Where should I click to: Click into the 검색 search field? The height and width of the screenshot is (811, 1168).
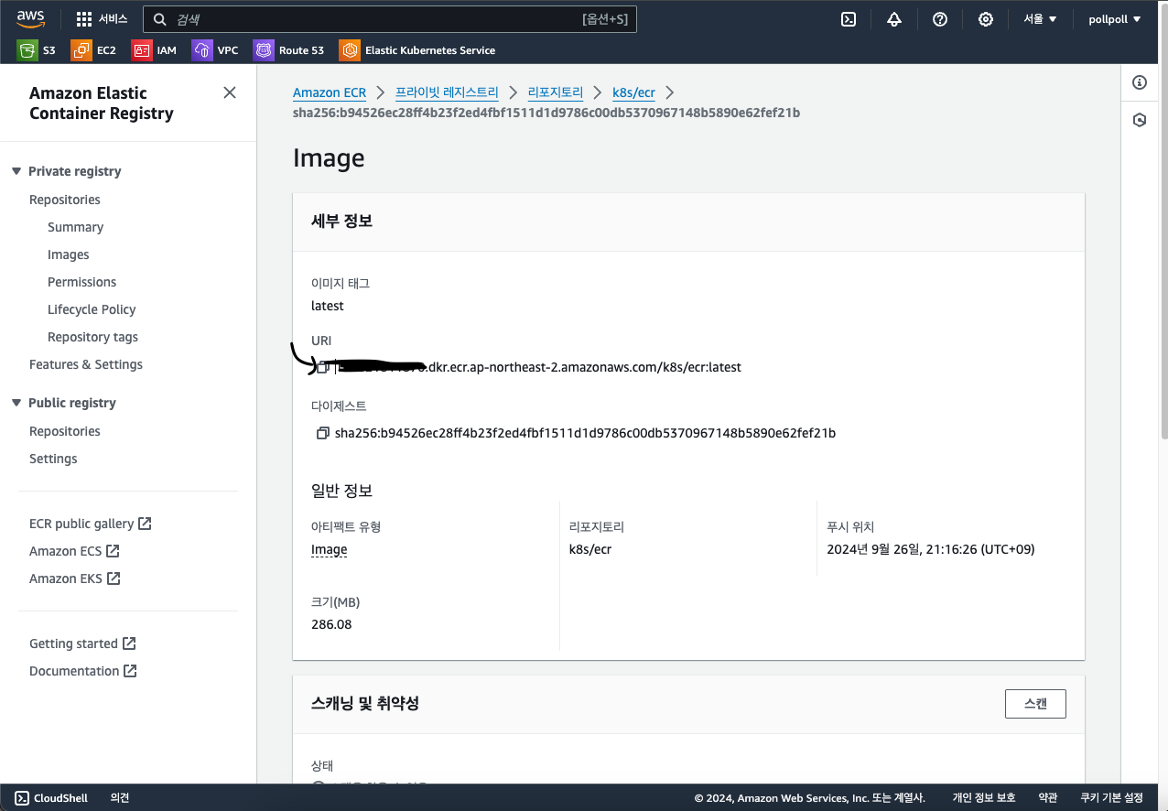click(x=389, y=19)
